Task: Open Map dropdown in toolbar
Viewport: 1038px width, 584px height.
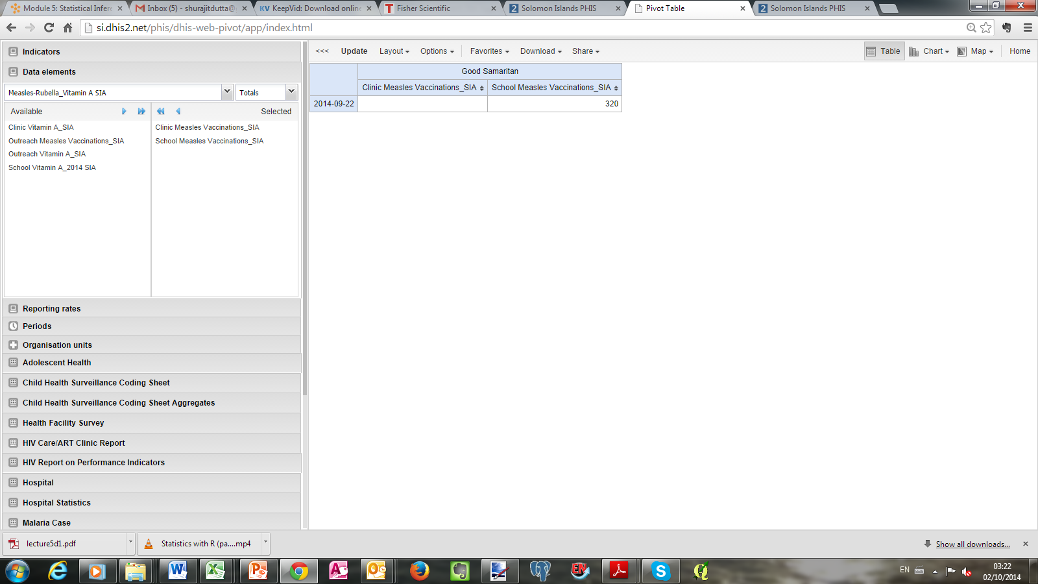Action: coord(975,51)
